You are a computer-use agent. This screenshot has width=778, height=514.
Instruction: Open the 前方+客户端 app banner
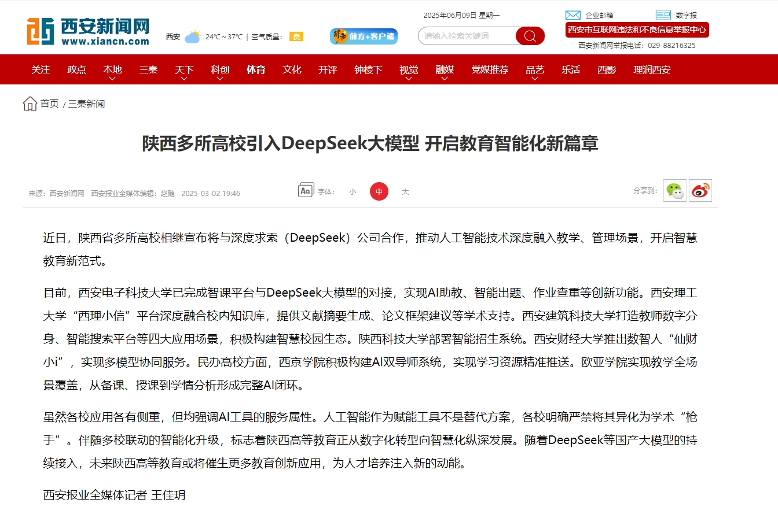coord(364,36)
